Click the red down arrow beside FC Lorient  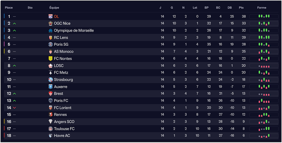(15, 108)
